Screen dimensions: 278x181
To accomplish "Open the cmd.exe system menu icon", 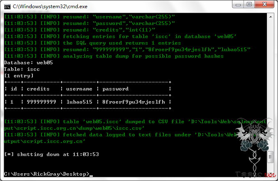I will (7, 7).
